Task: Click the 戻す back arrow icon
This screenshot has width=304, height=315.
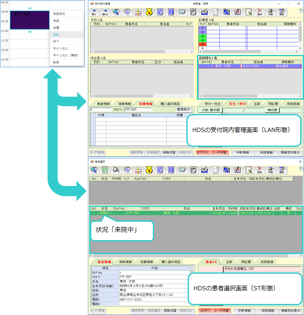Action: 93,12
